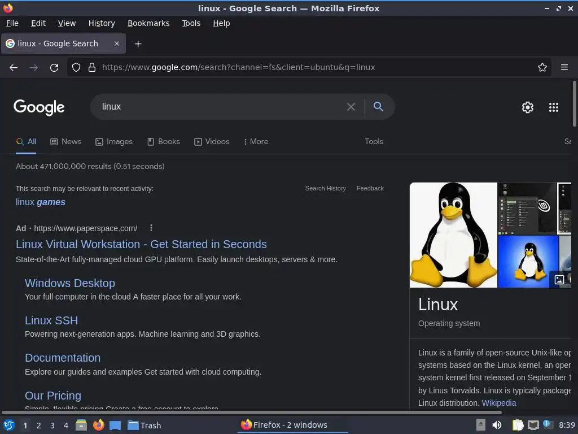
Task: Open Google quick settings gear
Action: point(528,107)
